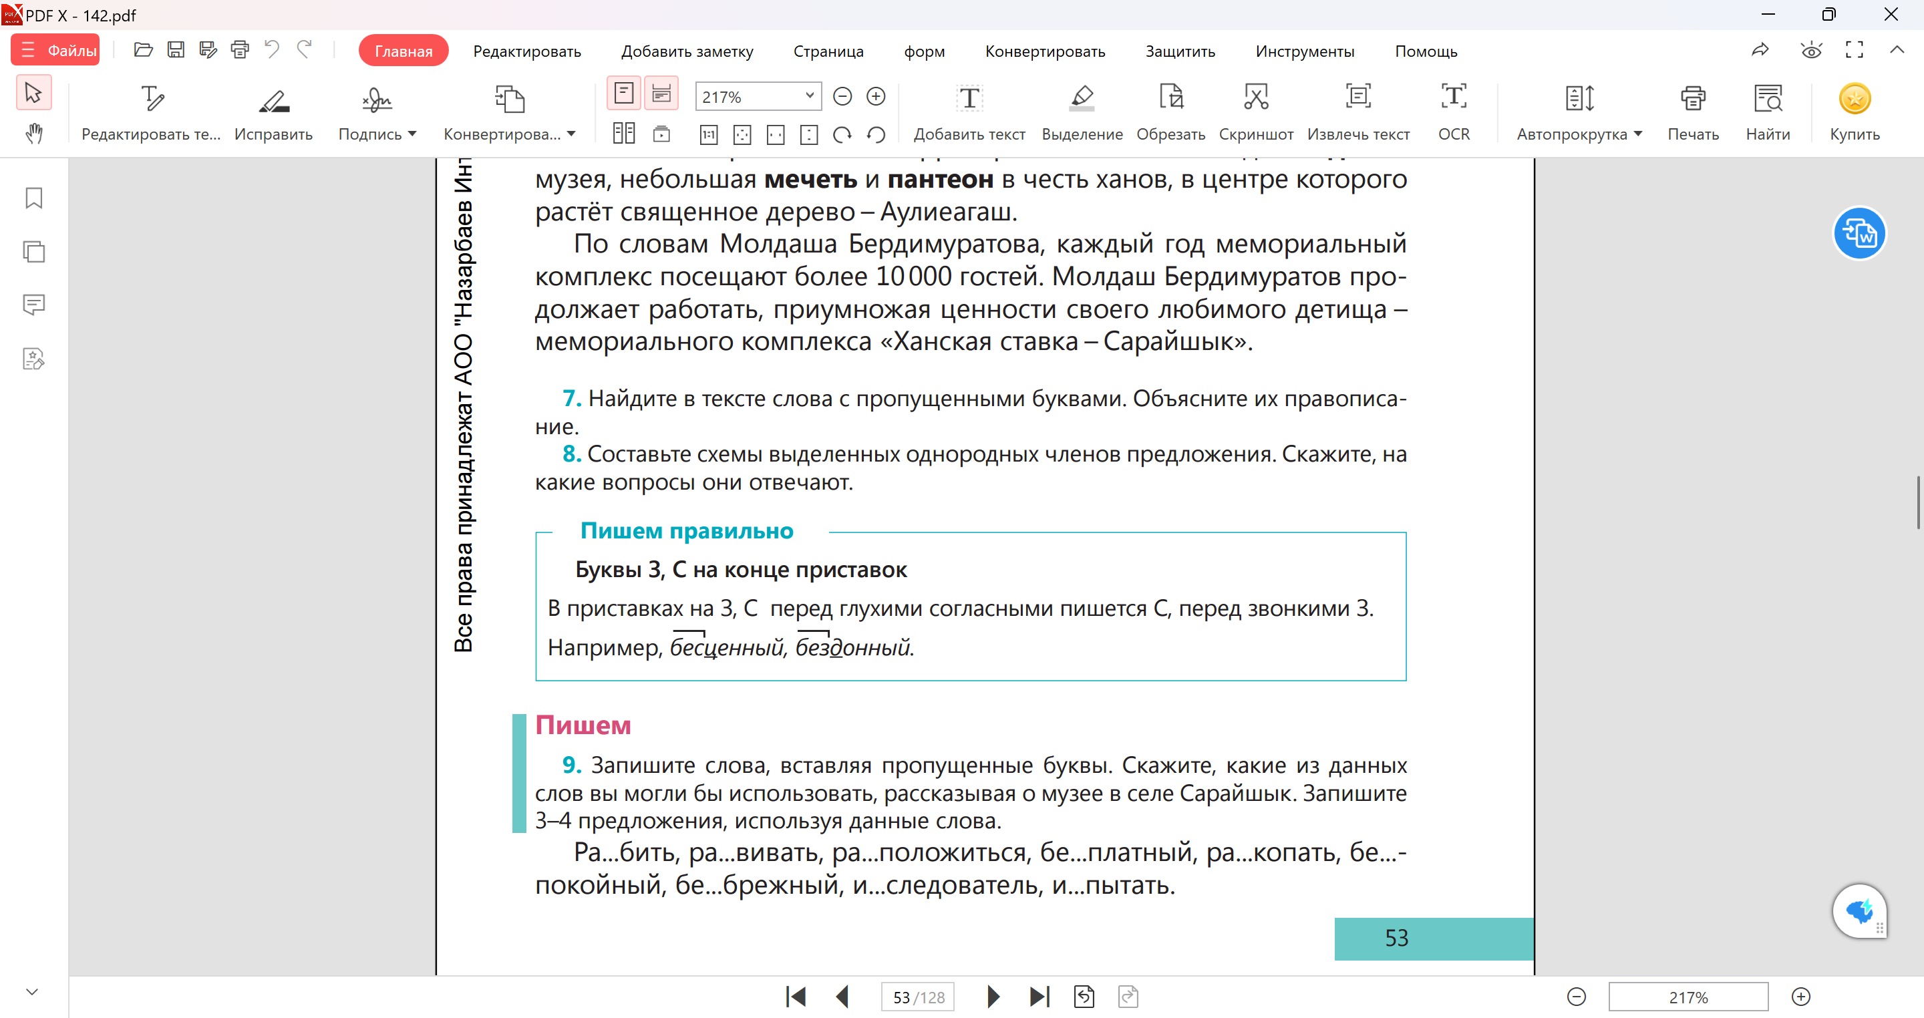Switch to the Конвертировать tab

pyautogui.click(x=1044, y=51)
